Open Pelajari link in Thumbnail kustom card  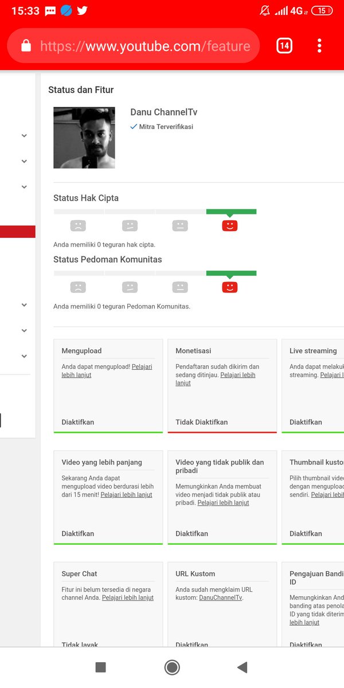(327, 495)
